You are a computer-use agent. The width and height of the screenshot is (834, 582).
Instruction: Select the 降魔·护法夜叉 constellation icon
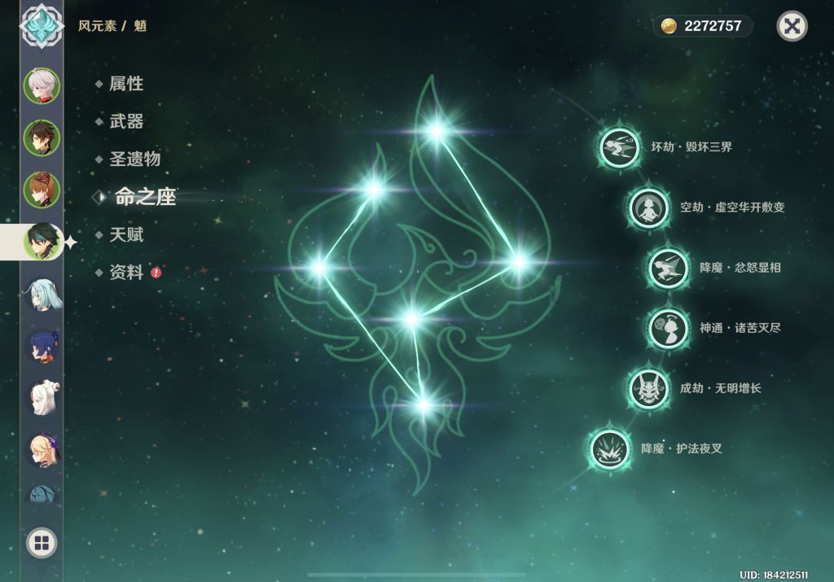610,449
